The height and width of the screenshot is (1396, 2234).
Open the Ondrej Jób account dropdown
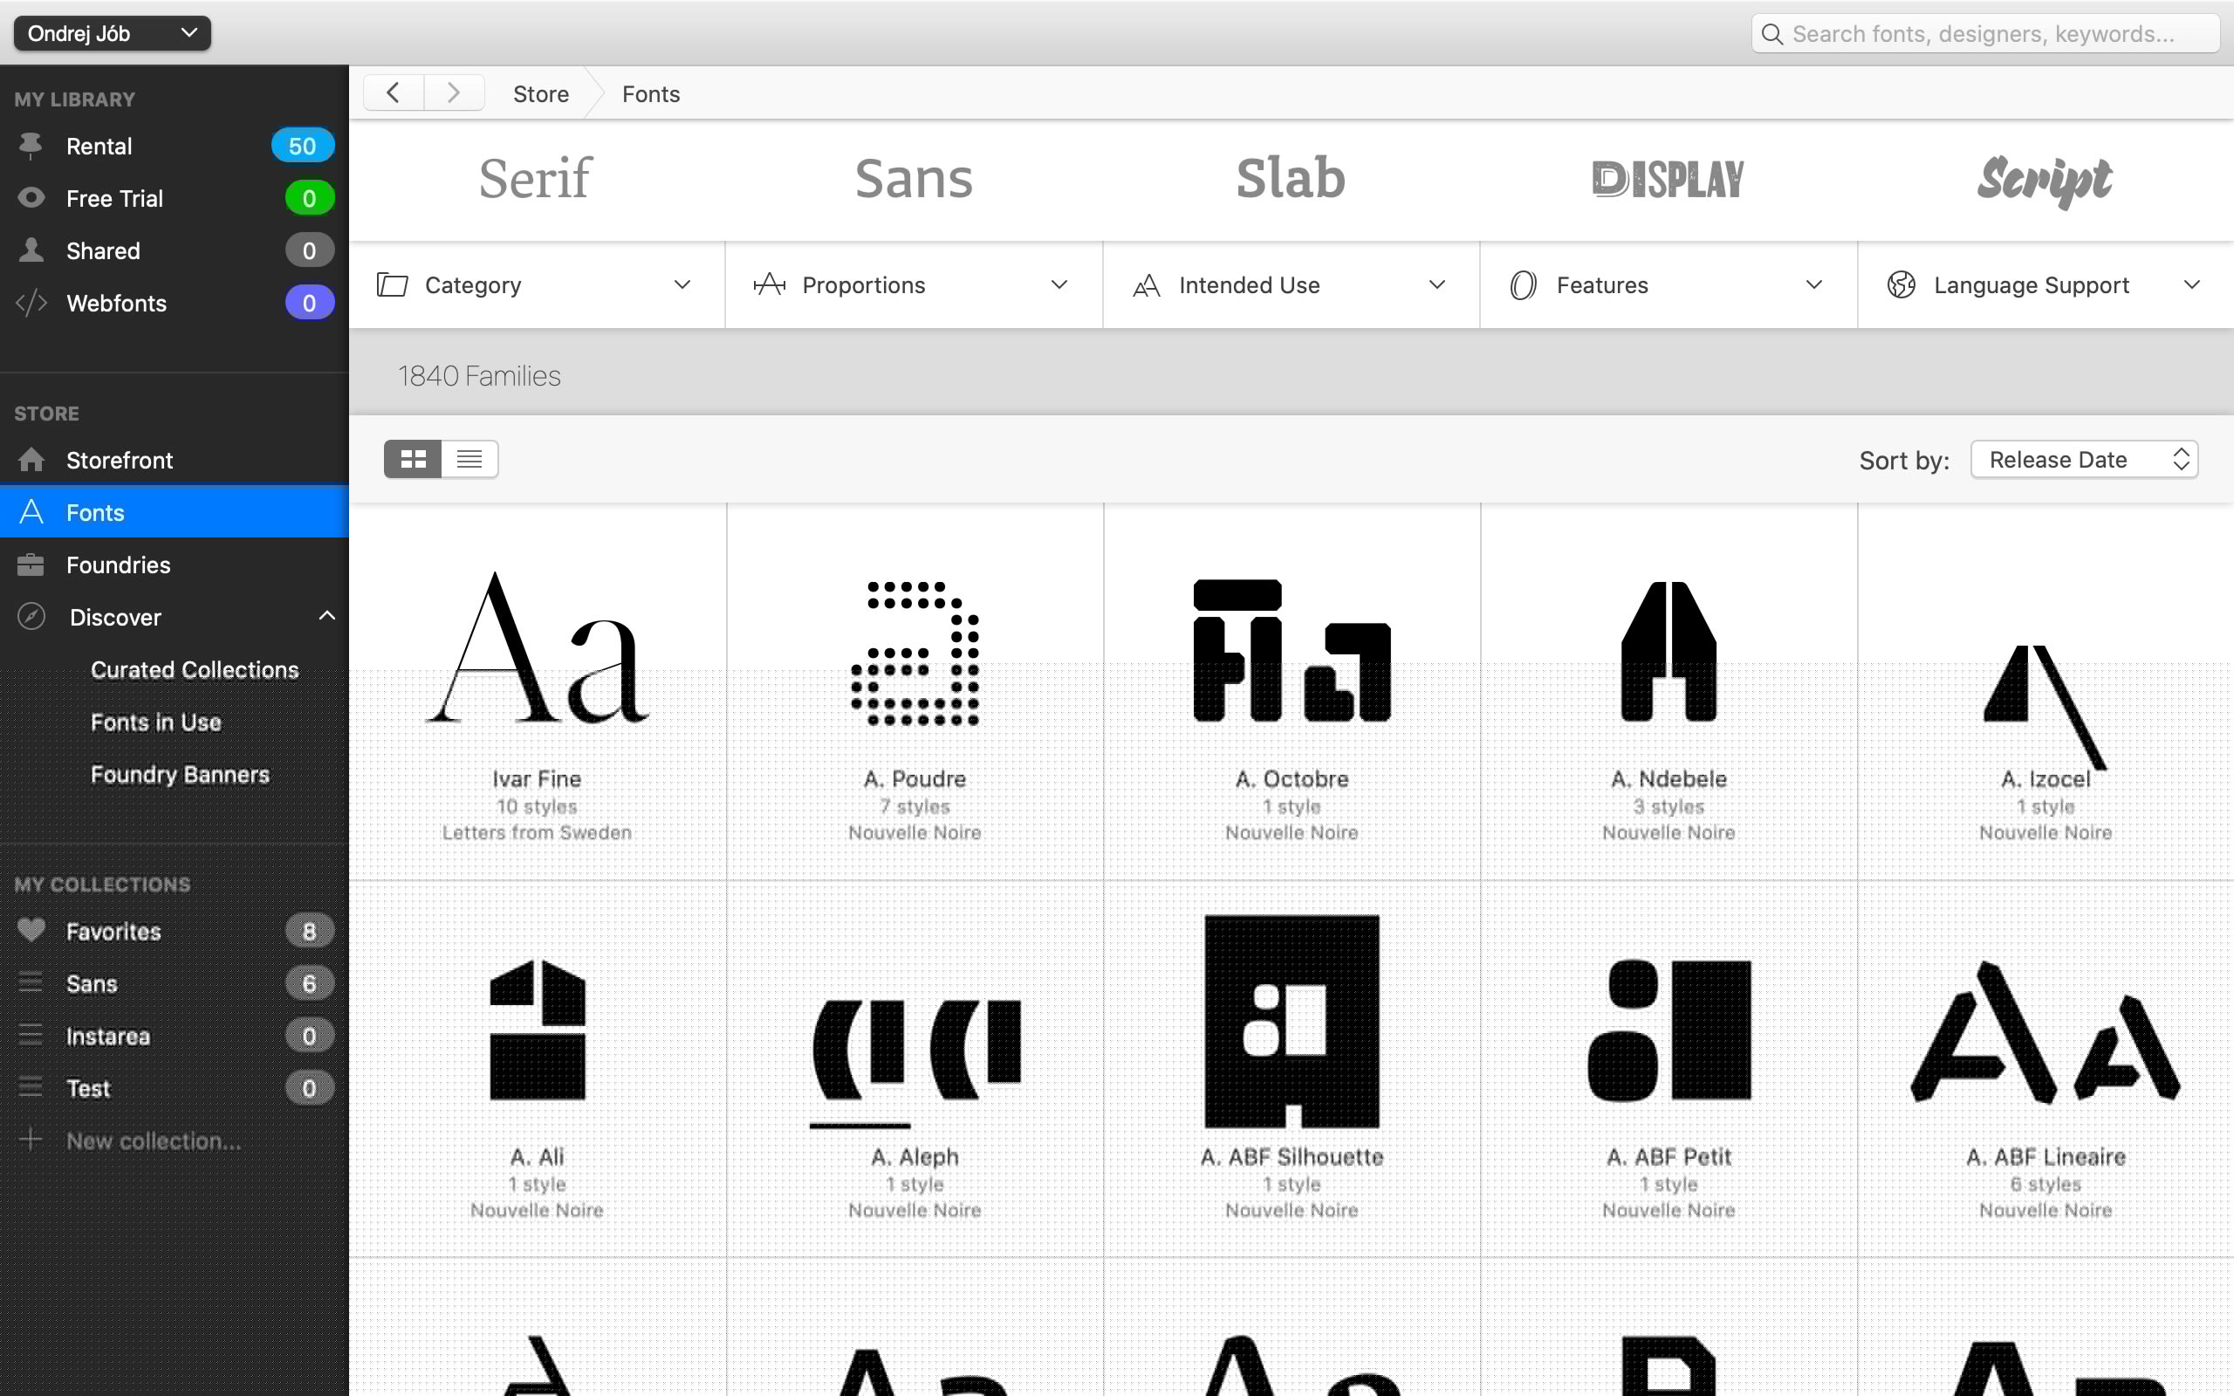coord(112,33)
